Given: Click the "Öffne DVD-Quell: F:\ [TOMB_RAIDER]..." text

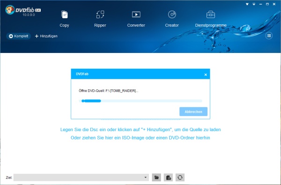Looking at the screenshot, I should click(x=109, y=91).
